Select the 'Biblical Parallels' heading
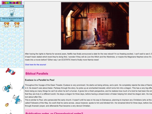This screenshot has height=114, width=152. pos(37,73)
